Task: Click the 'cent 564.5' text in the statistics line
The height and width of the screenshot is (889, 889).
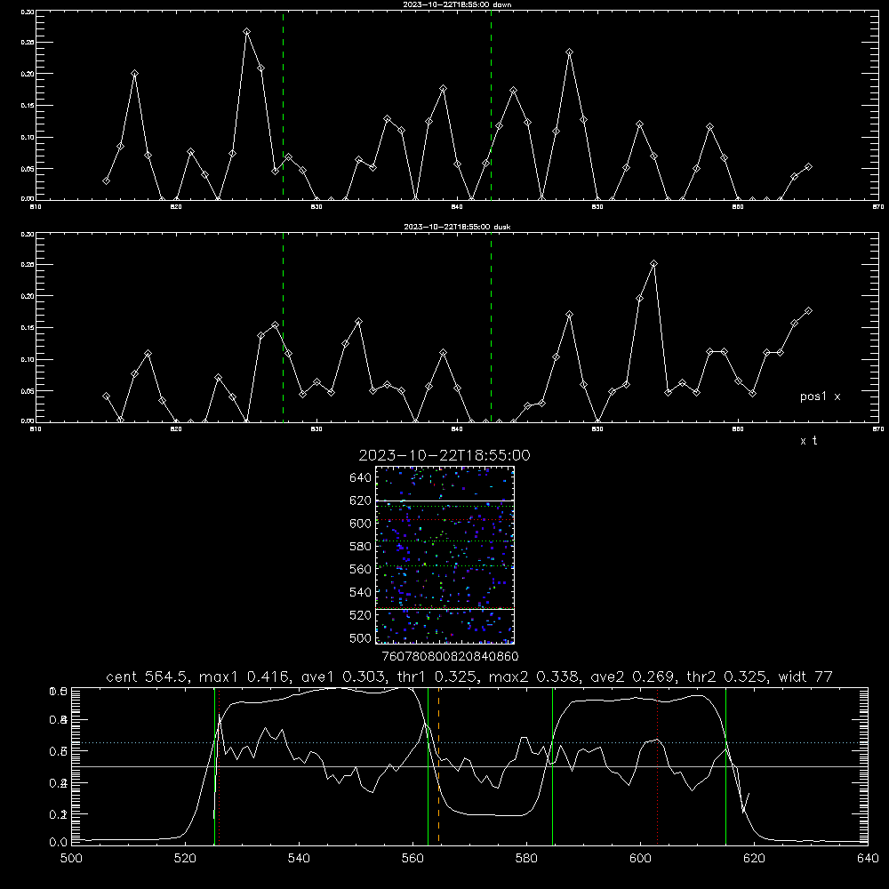Action: coord(148,677)
